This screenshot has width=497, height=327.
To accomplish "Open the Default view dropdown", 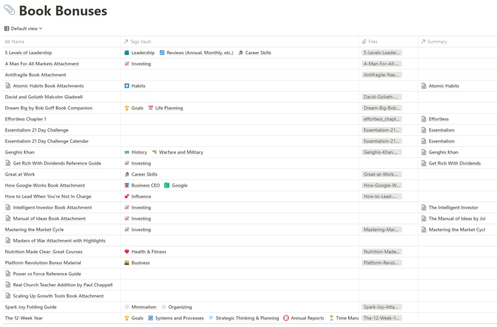I will (x=23, y=29).
